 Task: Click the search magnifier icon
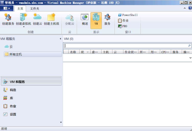pos(189,46)
